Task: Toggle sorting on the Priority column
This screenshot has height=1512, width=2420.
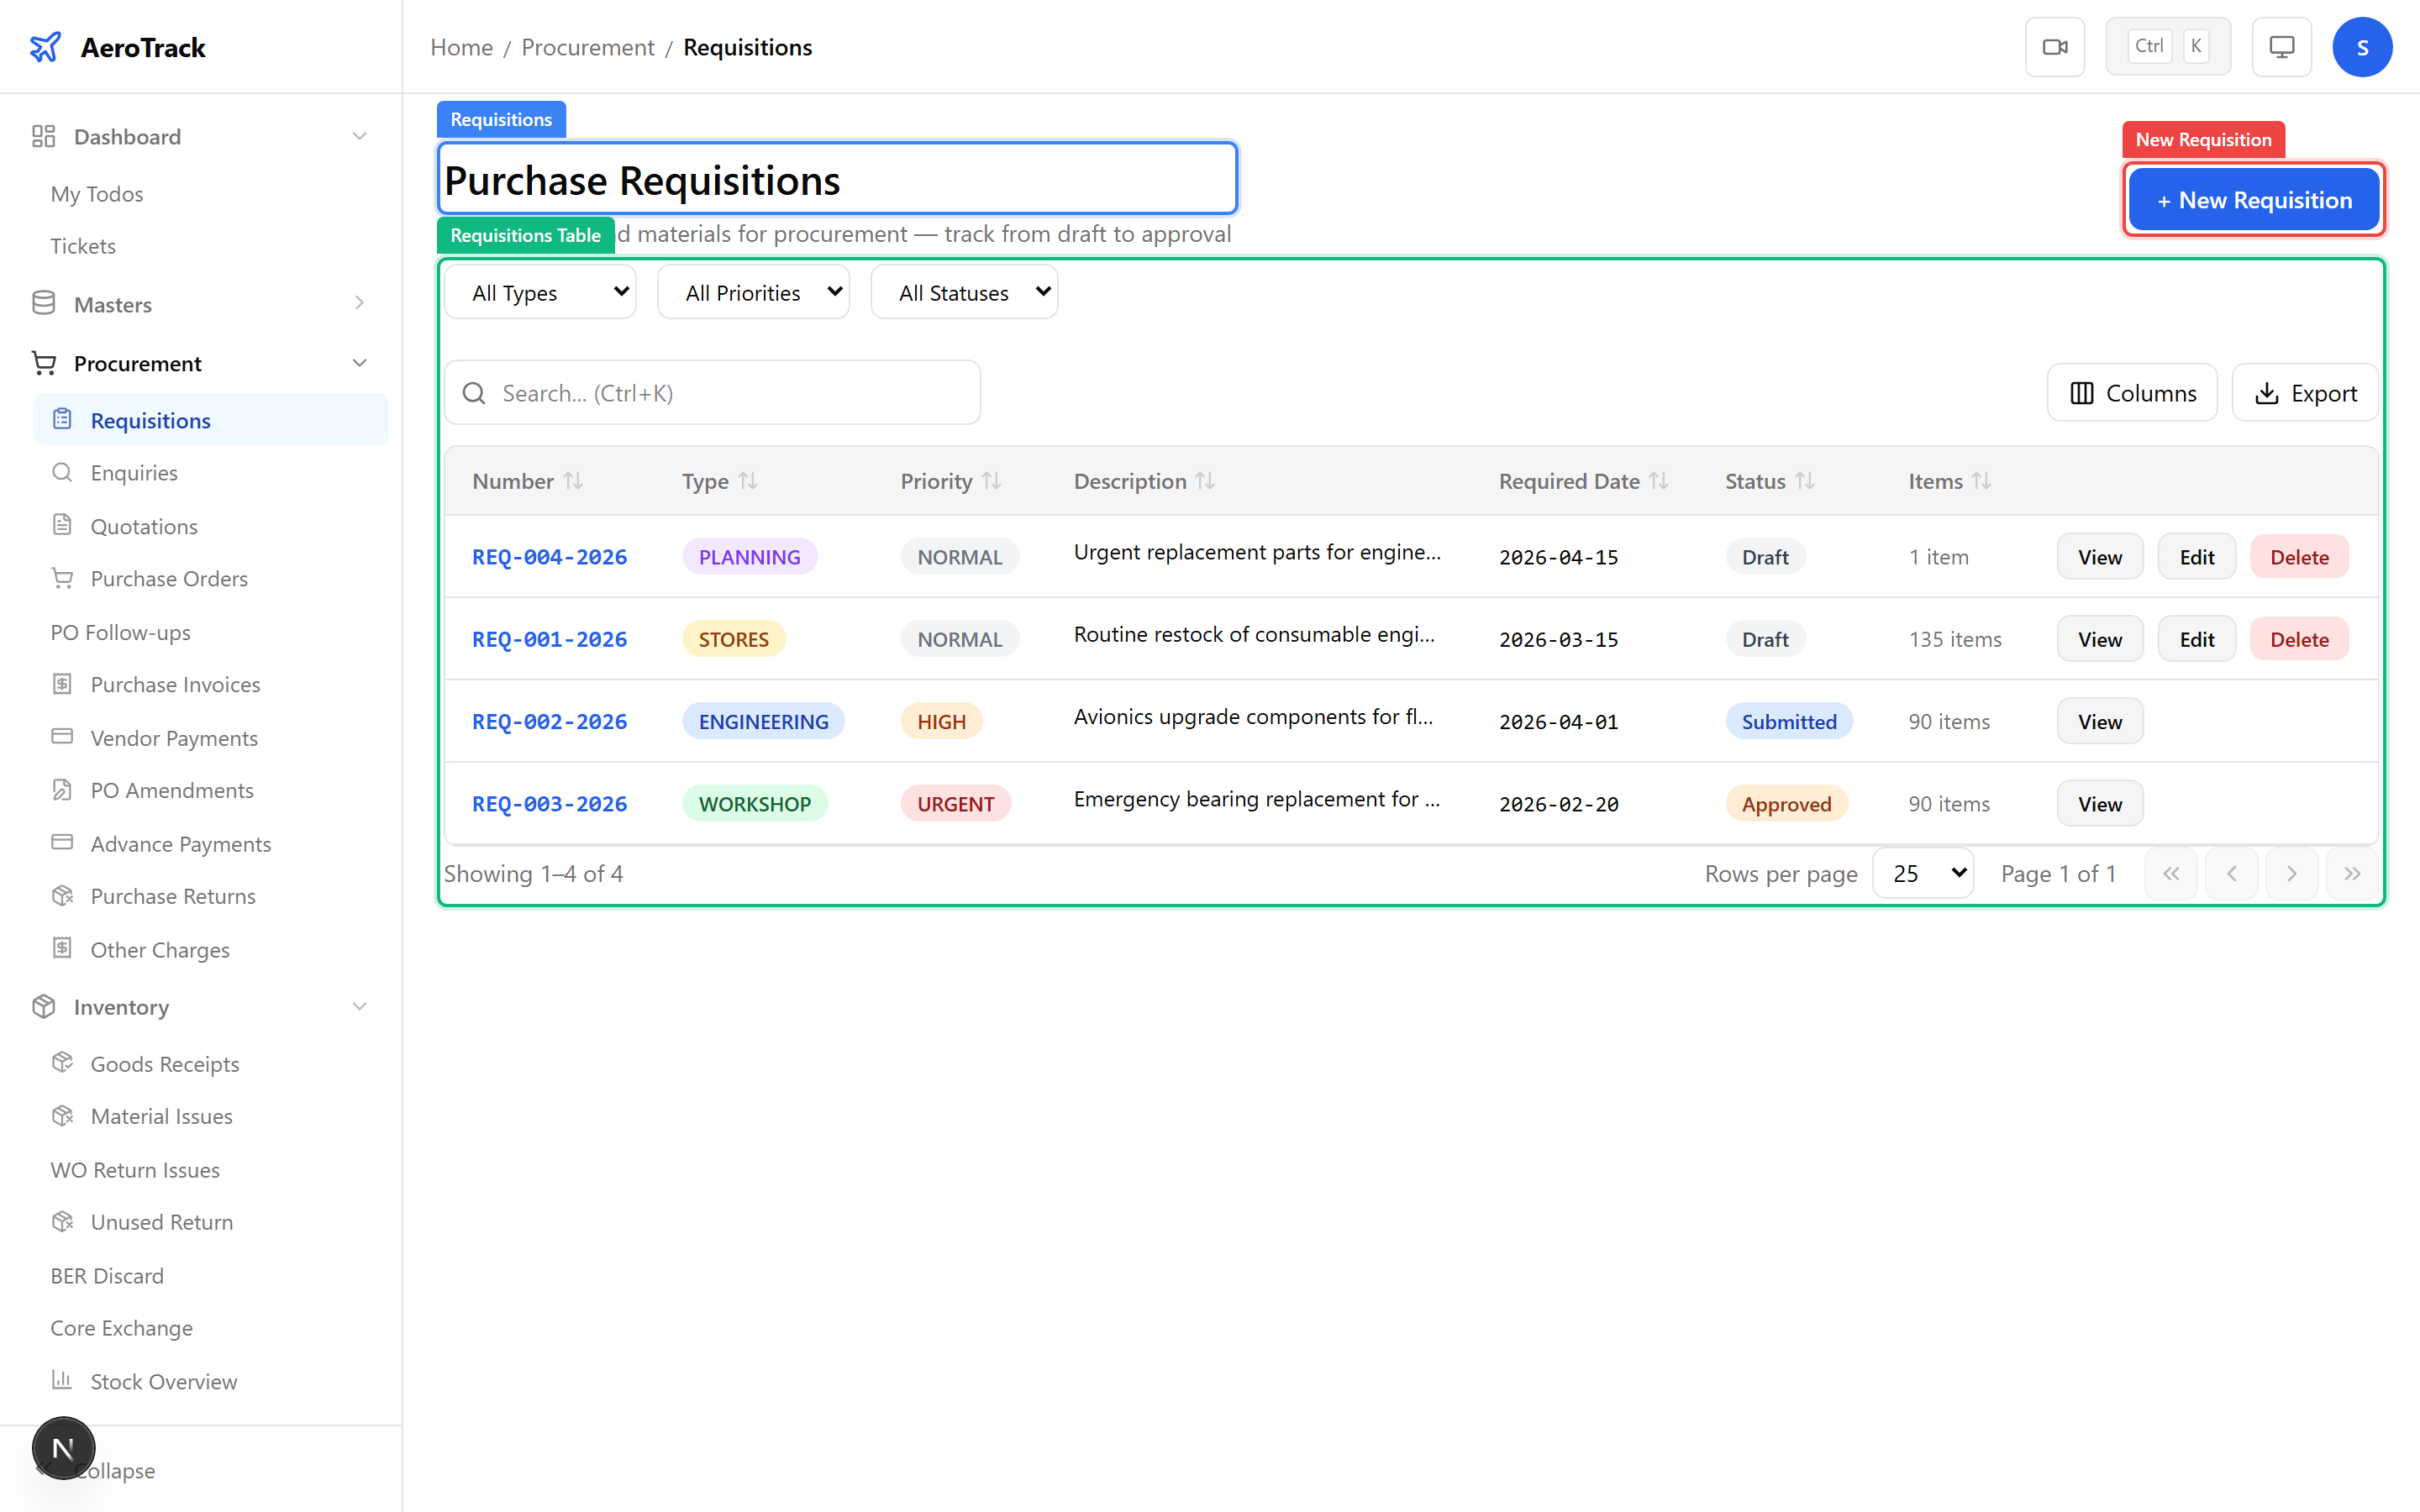Action: point(991,480)
